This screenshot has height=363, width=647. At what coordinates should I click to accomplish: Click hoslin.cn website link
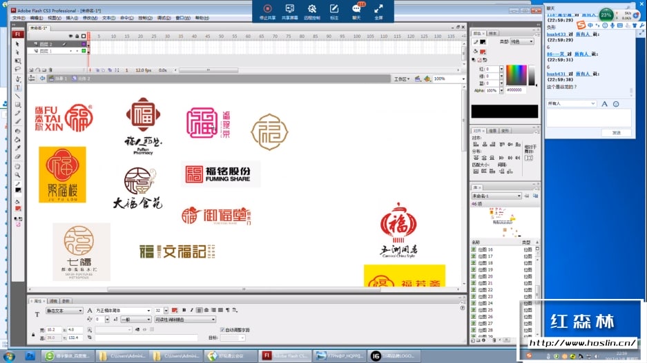[583, 342]
